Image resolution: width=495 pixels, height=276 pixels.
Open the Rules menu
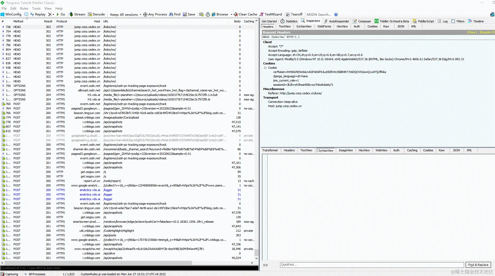pos(24,8)
